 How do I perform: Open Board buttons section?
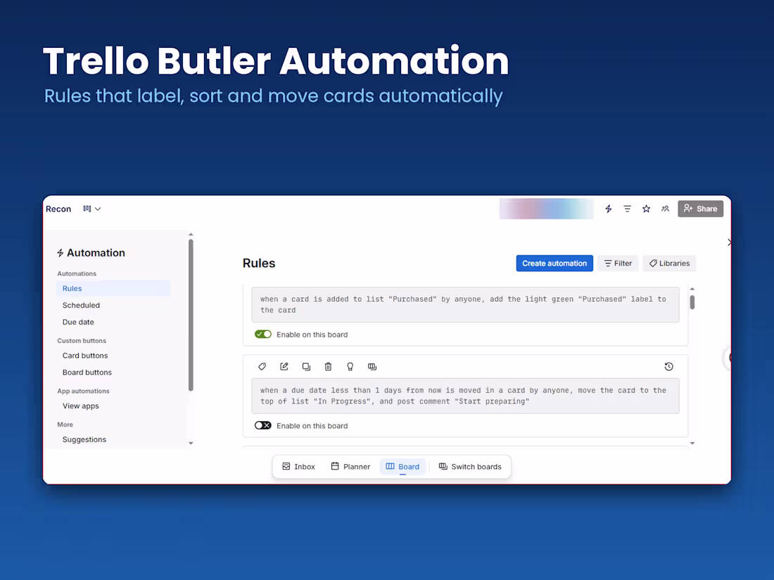(87, 373)
